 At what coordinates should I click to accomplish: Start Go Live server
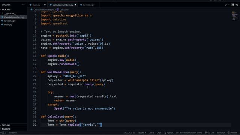point(209,133)
